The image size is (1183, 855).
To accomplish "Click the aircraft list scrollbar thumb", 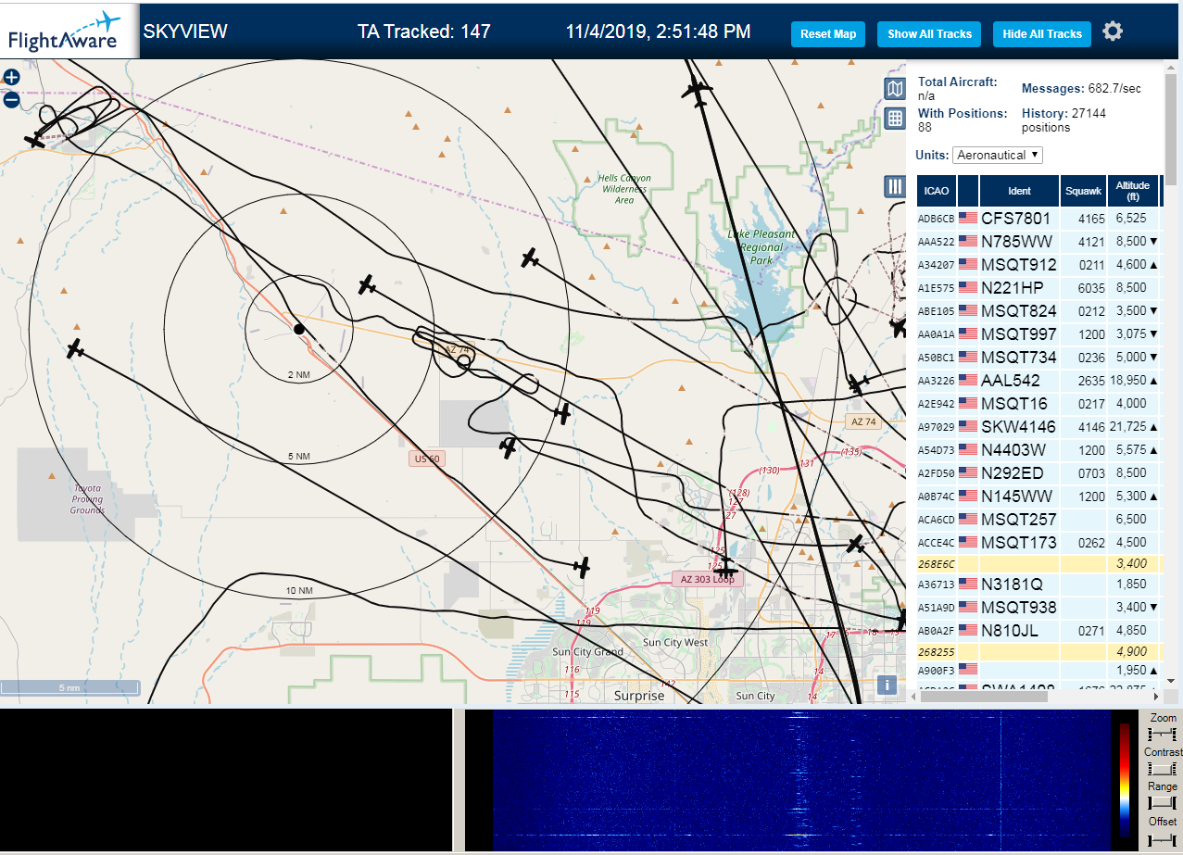I will click(x=1173, y=129).
